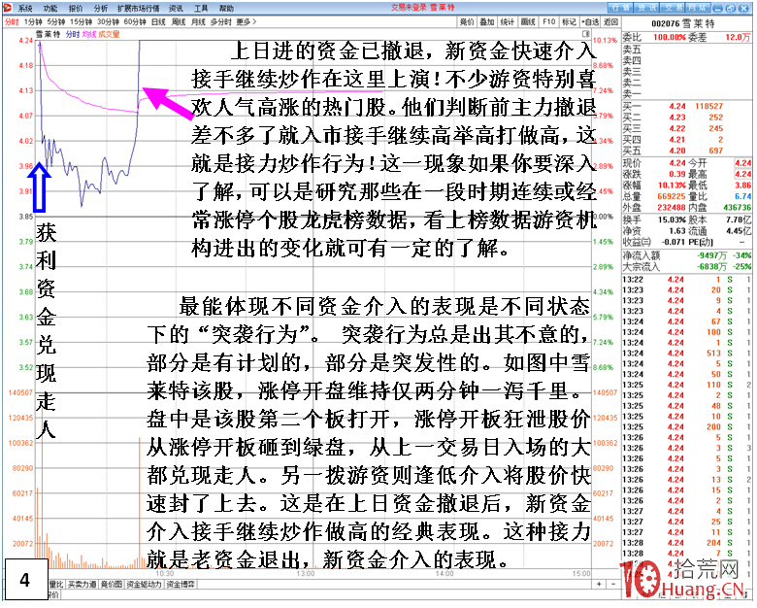Click the 资讯 button in title bar
The height and width of the screenshot is (608, 757).
[x=646, y=8]
